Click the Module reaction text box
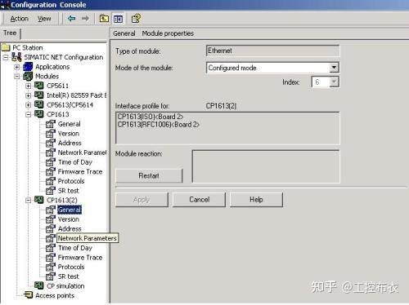The width and height of the screenshot is (409, 305). tap(266, 166)
